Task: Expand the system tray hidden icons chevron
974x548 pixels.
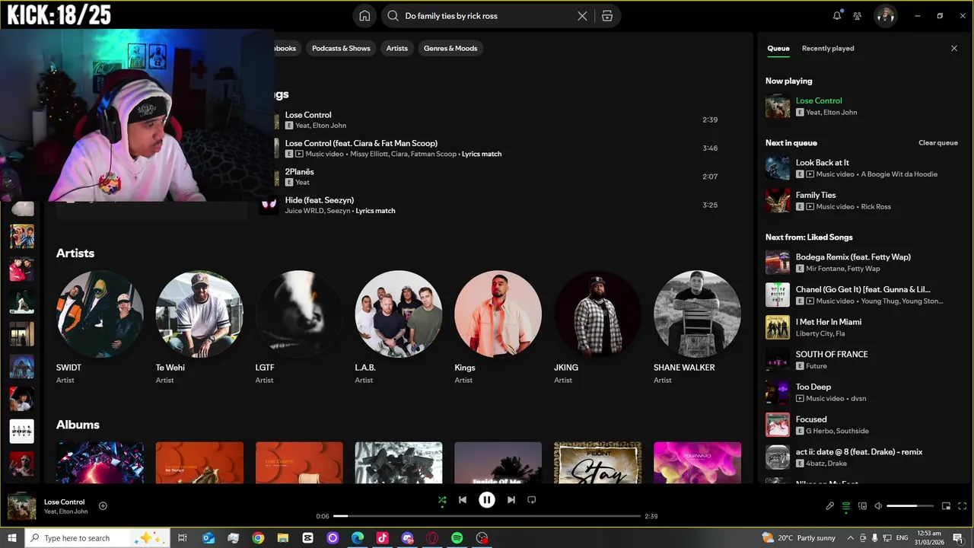Action: tap(850, 538)
